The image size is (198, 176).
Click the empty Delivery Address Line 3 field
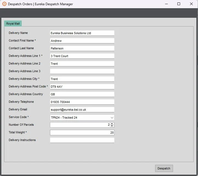tap(82, 71)
